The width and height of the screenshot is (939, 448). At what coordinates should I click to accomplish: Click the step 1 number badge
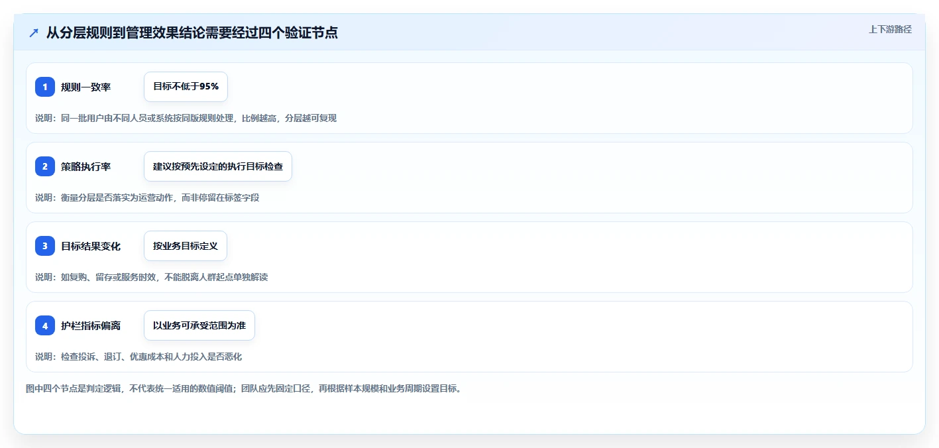point(45,87)
